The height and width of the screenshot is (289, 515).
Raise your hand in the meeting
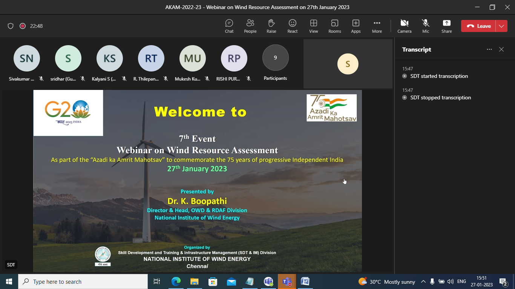click(x=271, y=26)
